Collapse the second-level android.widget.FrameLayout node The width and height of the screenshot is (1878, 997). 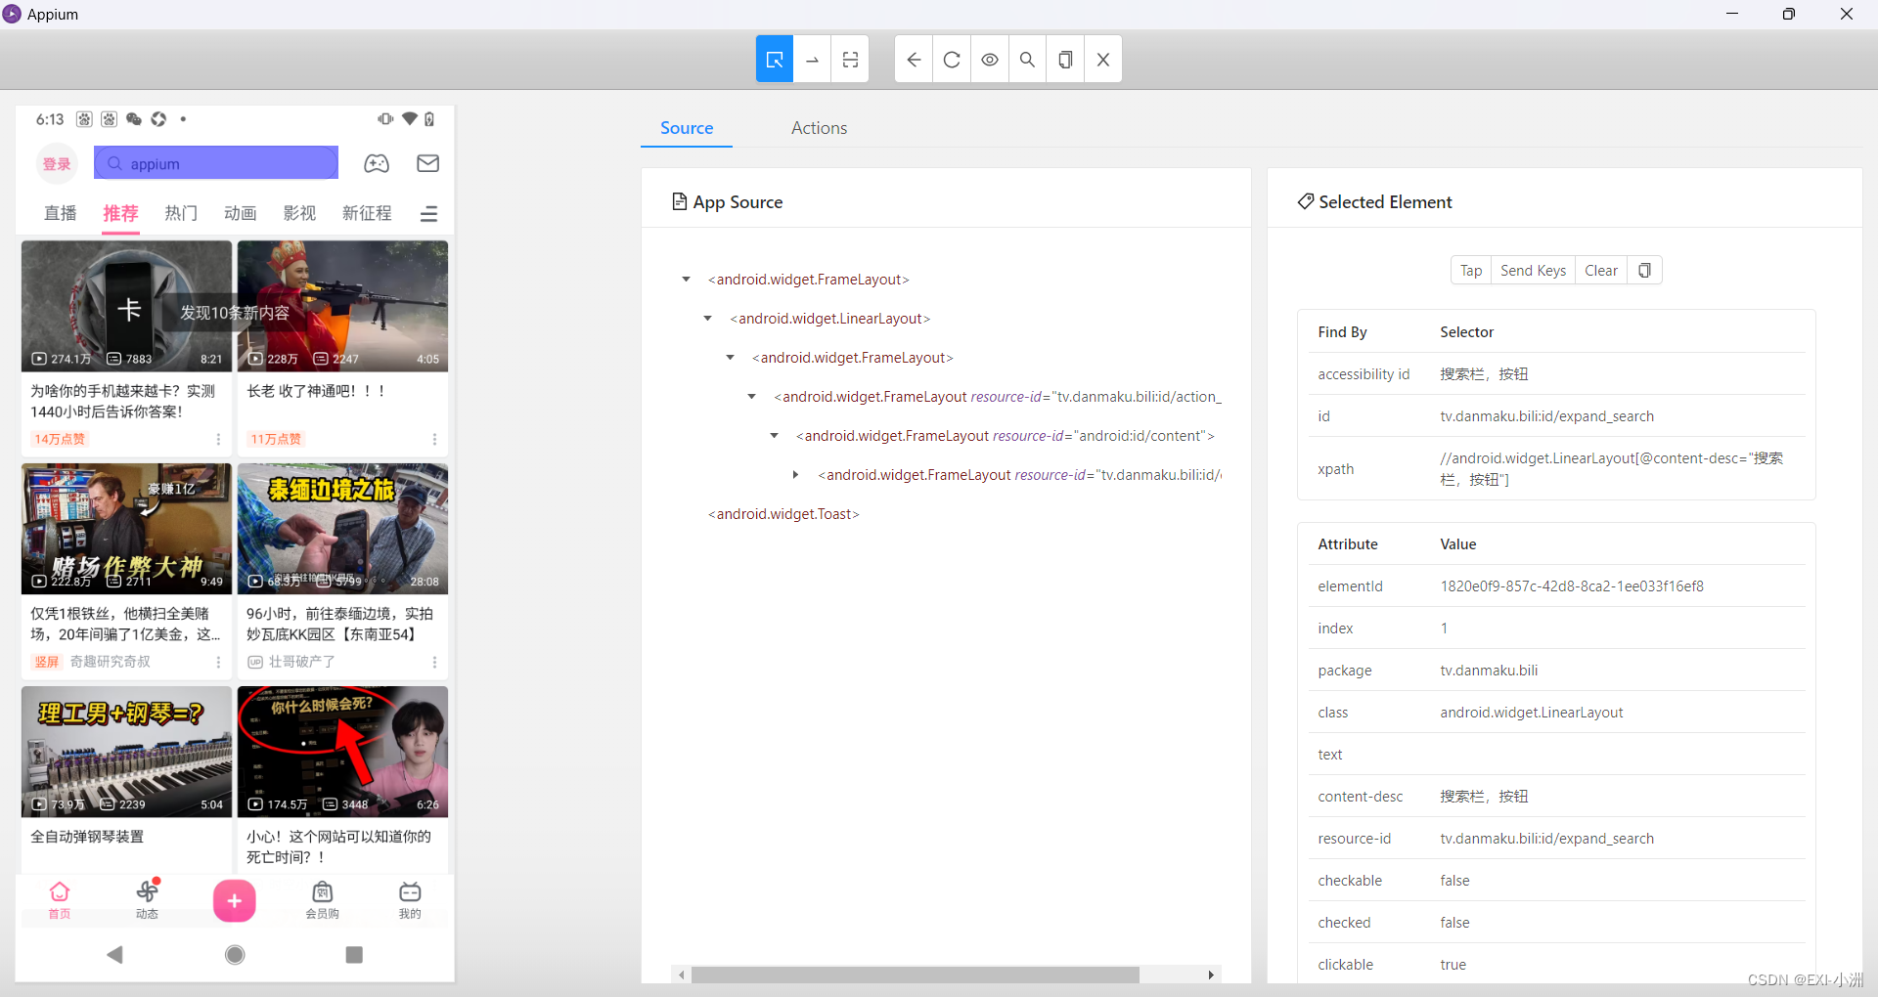[730, 358]
